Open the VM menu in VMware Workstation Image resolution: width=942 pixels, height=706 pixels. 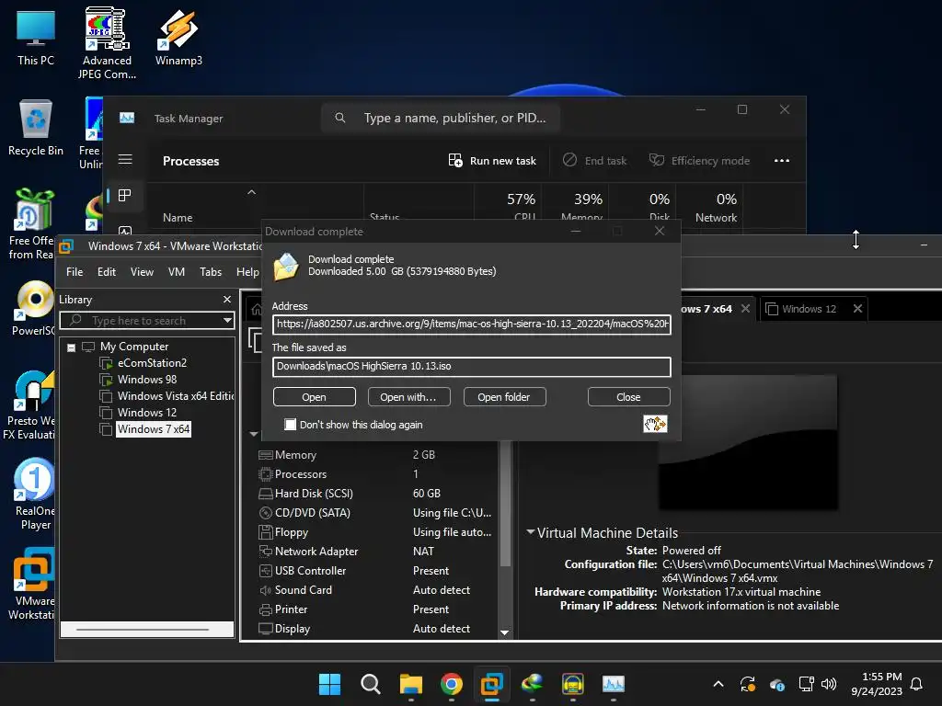[x=176, y=272]
